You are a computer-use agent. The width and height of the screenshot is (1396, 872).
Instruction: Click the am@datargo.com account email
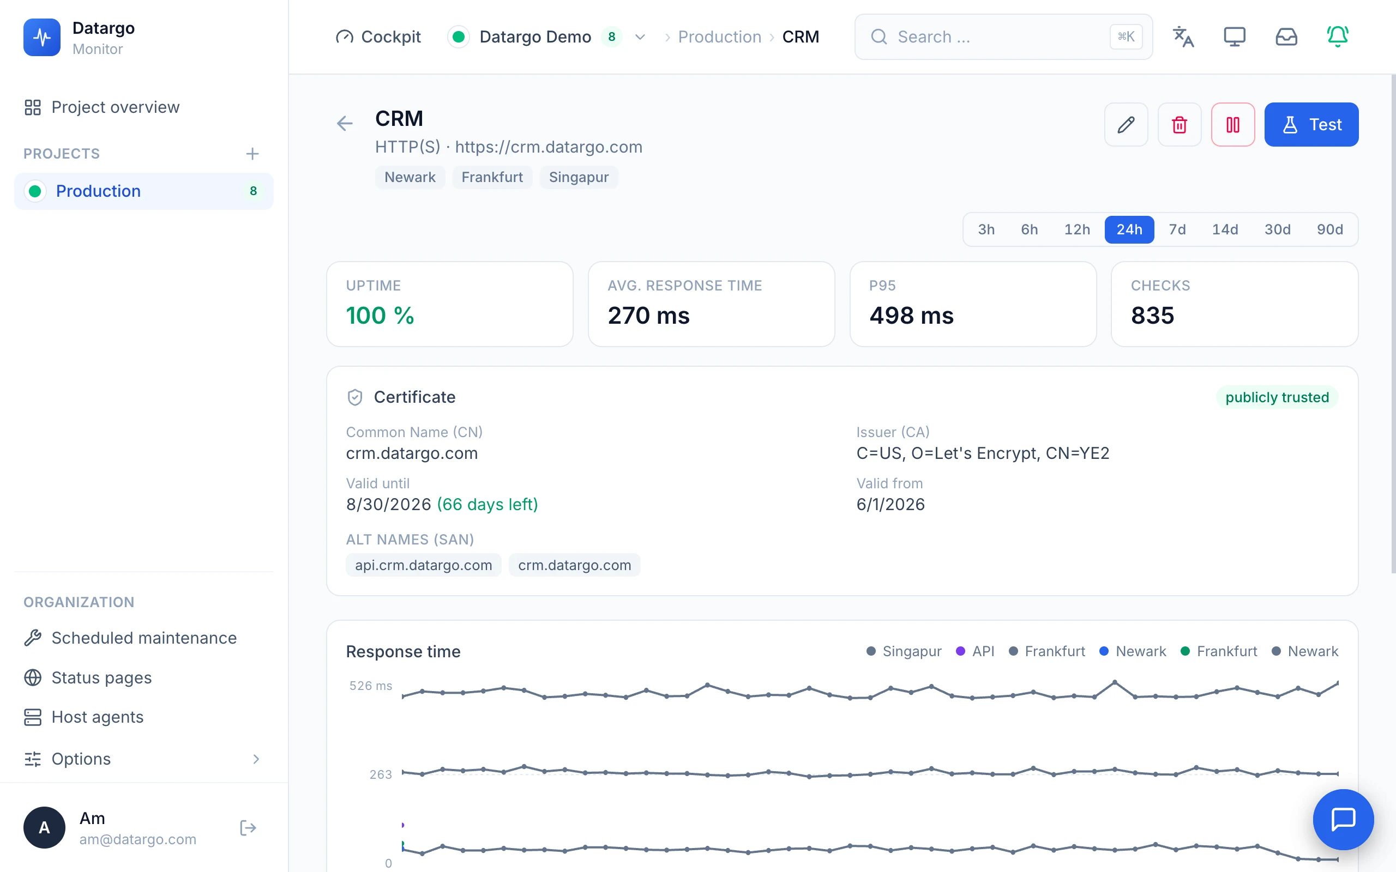pos(138,839)
